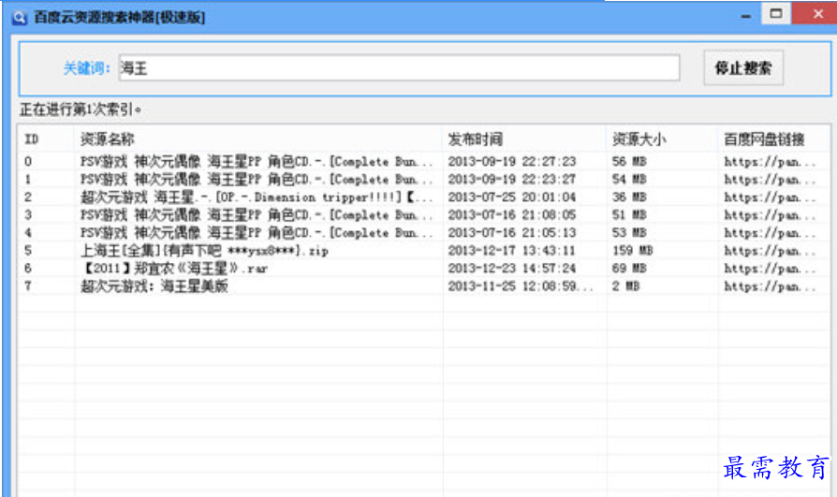Image resolution: width=837 pixels, height=497 pixels.
Task: Click date 2013-11-25 12:08:59 cell
Action: click(520, 286)
